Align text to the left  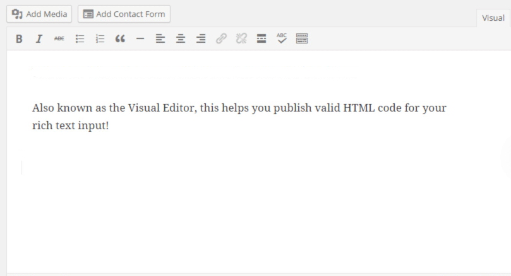point(160,39)
